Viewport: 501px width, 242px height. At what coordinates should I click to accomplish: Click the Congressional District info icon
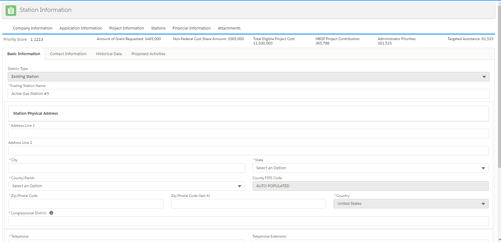[51, 213]
